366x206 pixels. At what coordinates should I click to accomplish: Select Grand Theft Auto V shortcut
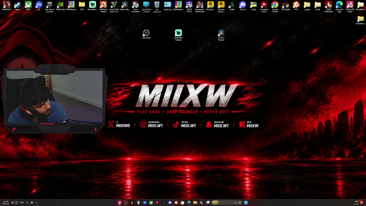pos(114,7)
